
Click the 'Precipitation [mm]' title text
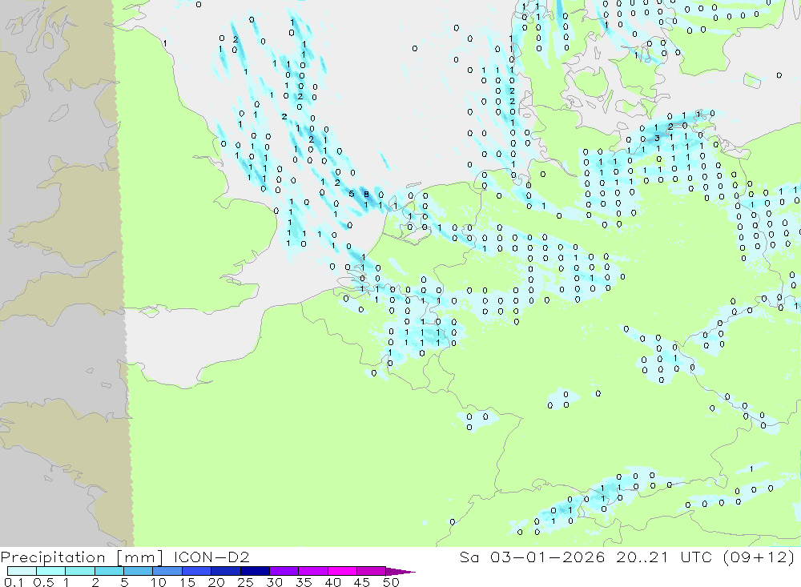[x=82, y=557]
